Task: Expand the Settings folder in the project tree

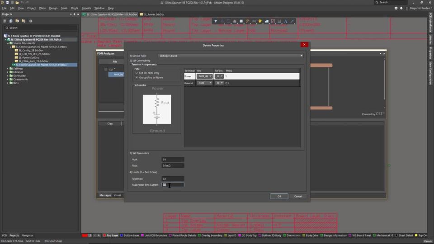Action: pyautogui.click(x=8, y=69)
